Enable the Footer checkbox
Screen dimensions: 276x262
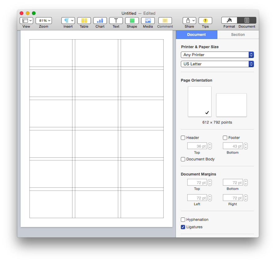(x=225, y=138)
